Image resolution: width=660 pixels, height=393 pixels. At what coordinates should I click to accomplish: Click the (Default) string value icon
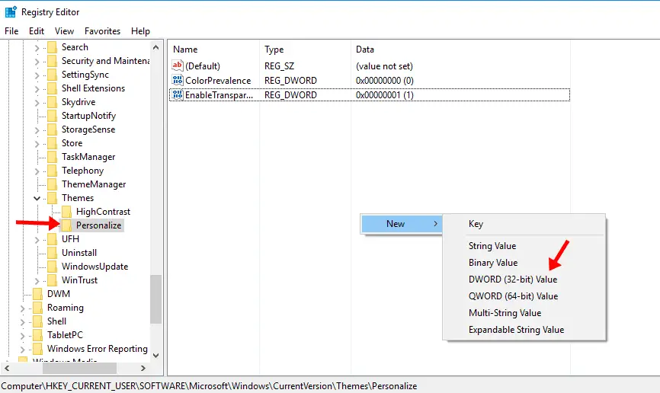coord(178,65)
